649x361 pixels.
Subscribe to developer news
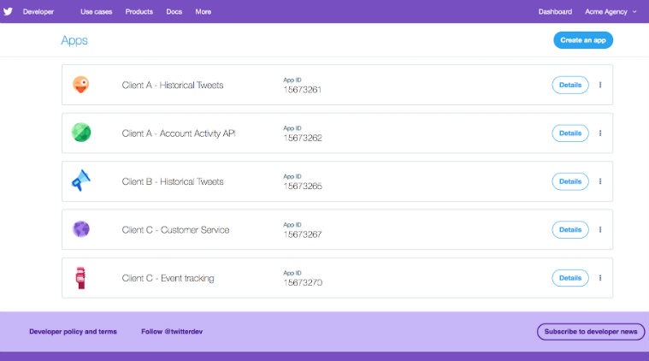tap(590, 331)
